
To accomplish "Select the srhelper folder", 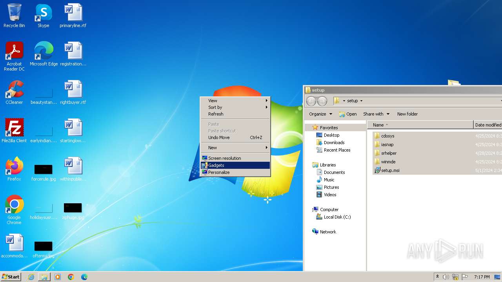I will (x=385, y=153).
